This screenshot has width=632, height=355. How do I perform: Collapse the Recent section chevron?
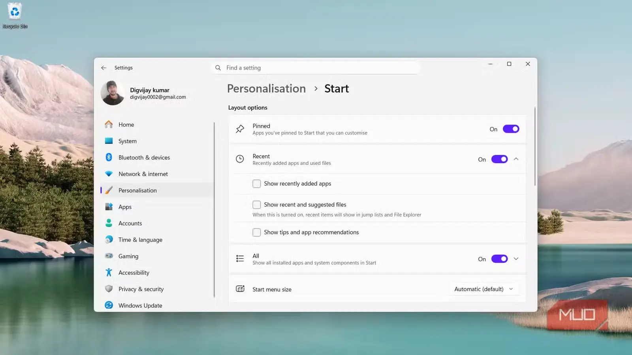click(516, 159)
